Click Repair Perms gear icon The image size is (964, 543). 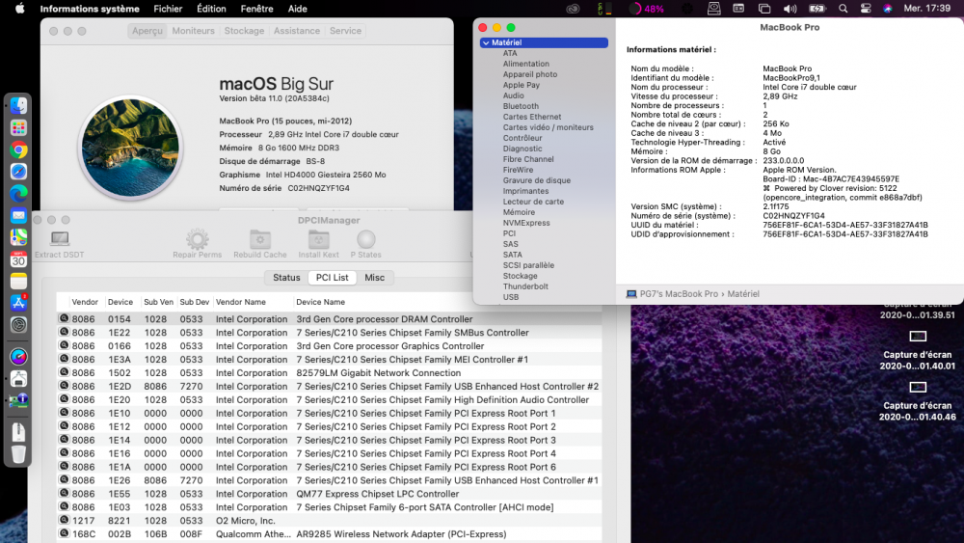point(198,238)
